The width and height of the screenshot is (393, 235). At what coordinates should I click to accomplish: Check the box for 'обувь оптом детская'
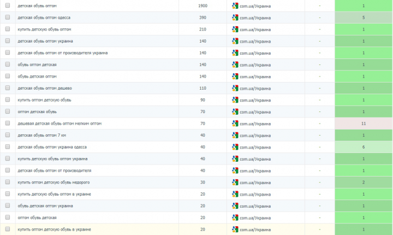coord(8,64)
